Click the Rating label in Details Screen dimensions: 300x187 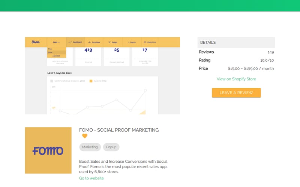point(205,60)
